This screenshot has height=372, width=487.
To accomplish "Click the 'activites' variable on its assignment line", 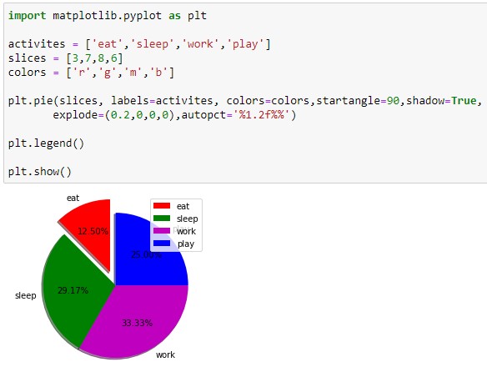I will (x=37, y=44).
